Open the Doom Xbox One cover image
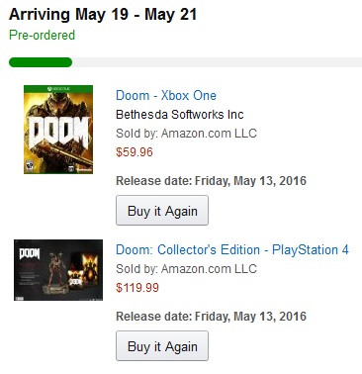The height and width of the screenshot is (374, 362). (x=58, y=130)
